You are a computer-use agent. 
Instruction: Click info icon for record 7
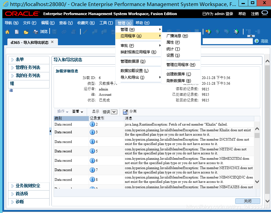[92, 170]
